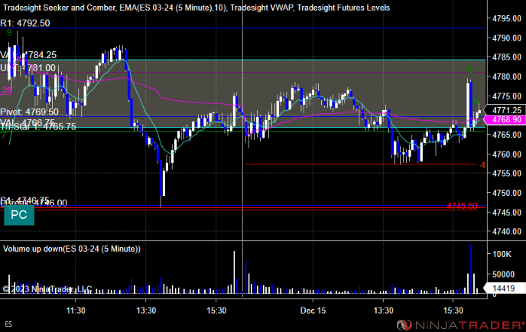Click the S1: 4746.75 level label
The image size is (526, 332).
pos(24,200)
